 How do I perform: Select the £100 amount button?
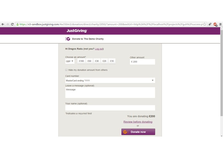click(81, 61)
